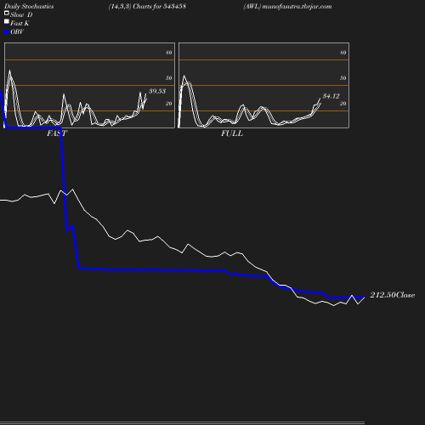This screenshot has height=425, width=425.
Task: Click the Fast K legend swatch
Action: [x=7, y=21]
